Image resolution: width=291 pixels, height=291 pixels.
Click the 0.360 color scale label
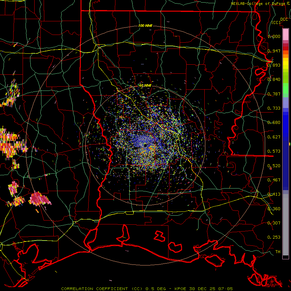coord(274,209)
